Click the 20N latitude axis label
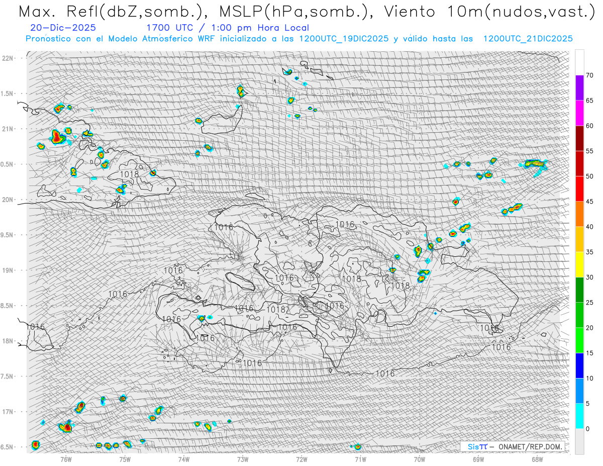This screenshot has width=603, height=466. [x=9, y=200]
